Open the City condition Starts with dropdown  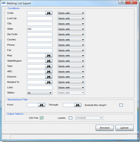point(71,24)
